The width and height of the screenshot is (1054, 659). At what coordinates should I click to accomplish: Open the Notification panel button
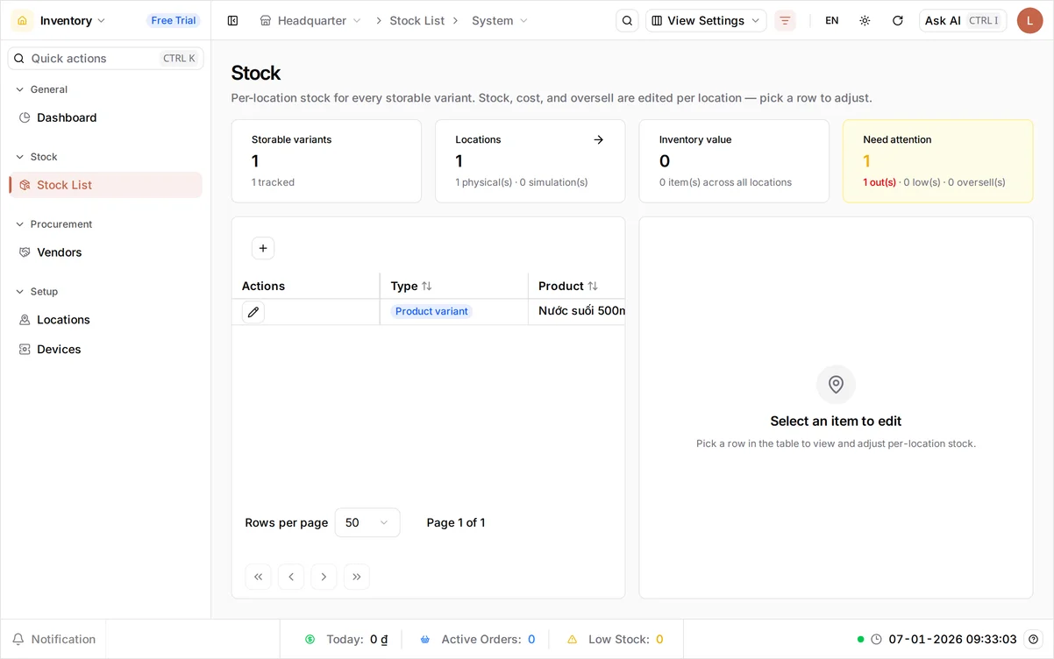pos(53,639)
